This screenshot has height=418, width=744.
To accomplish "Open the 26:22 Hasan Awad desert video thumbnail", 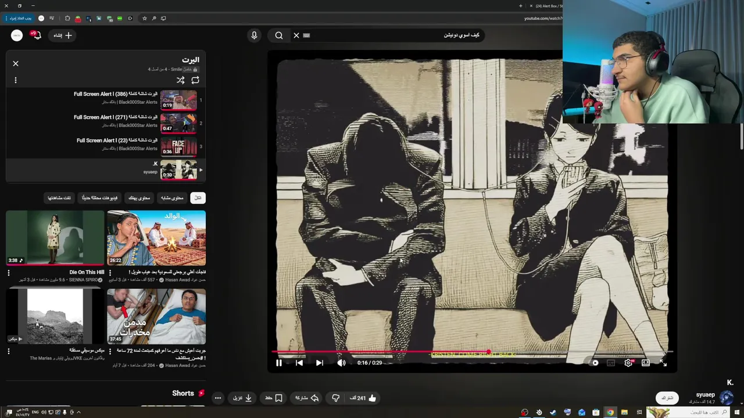I will 156,238.
